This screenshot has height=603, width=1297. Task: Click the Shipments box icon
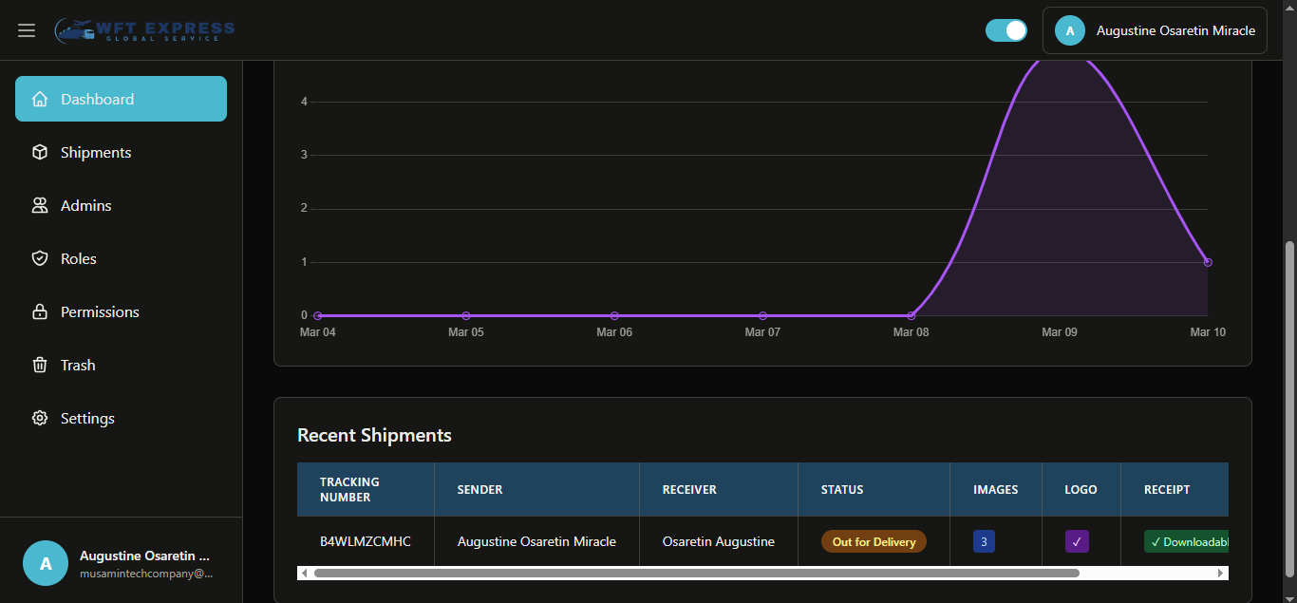coord(40,152)
